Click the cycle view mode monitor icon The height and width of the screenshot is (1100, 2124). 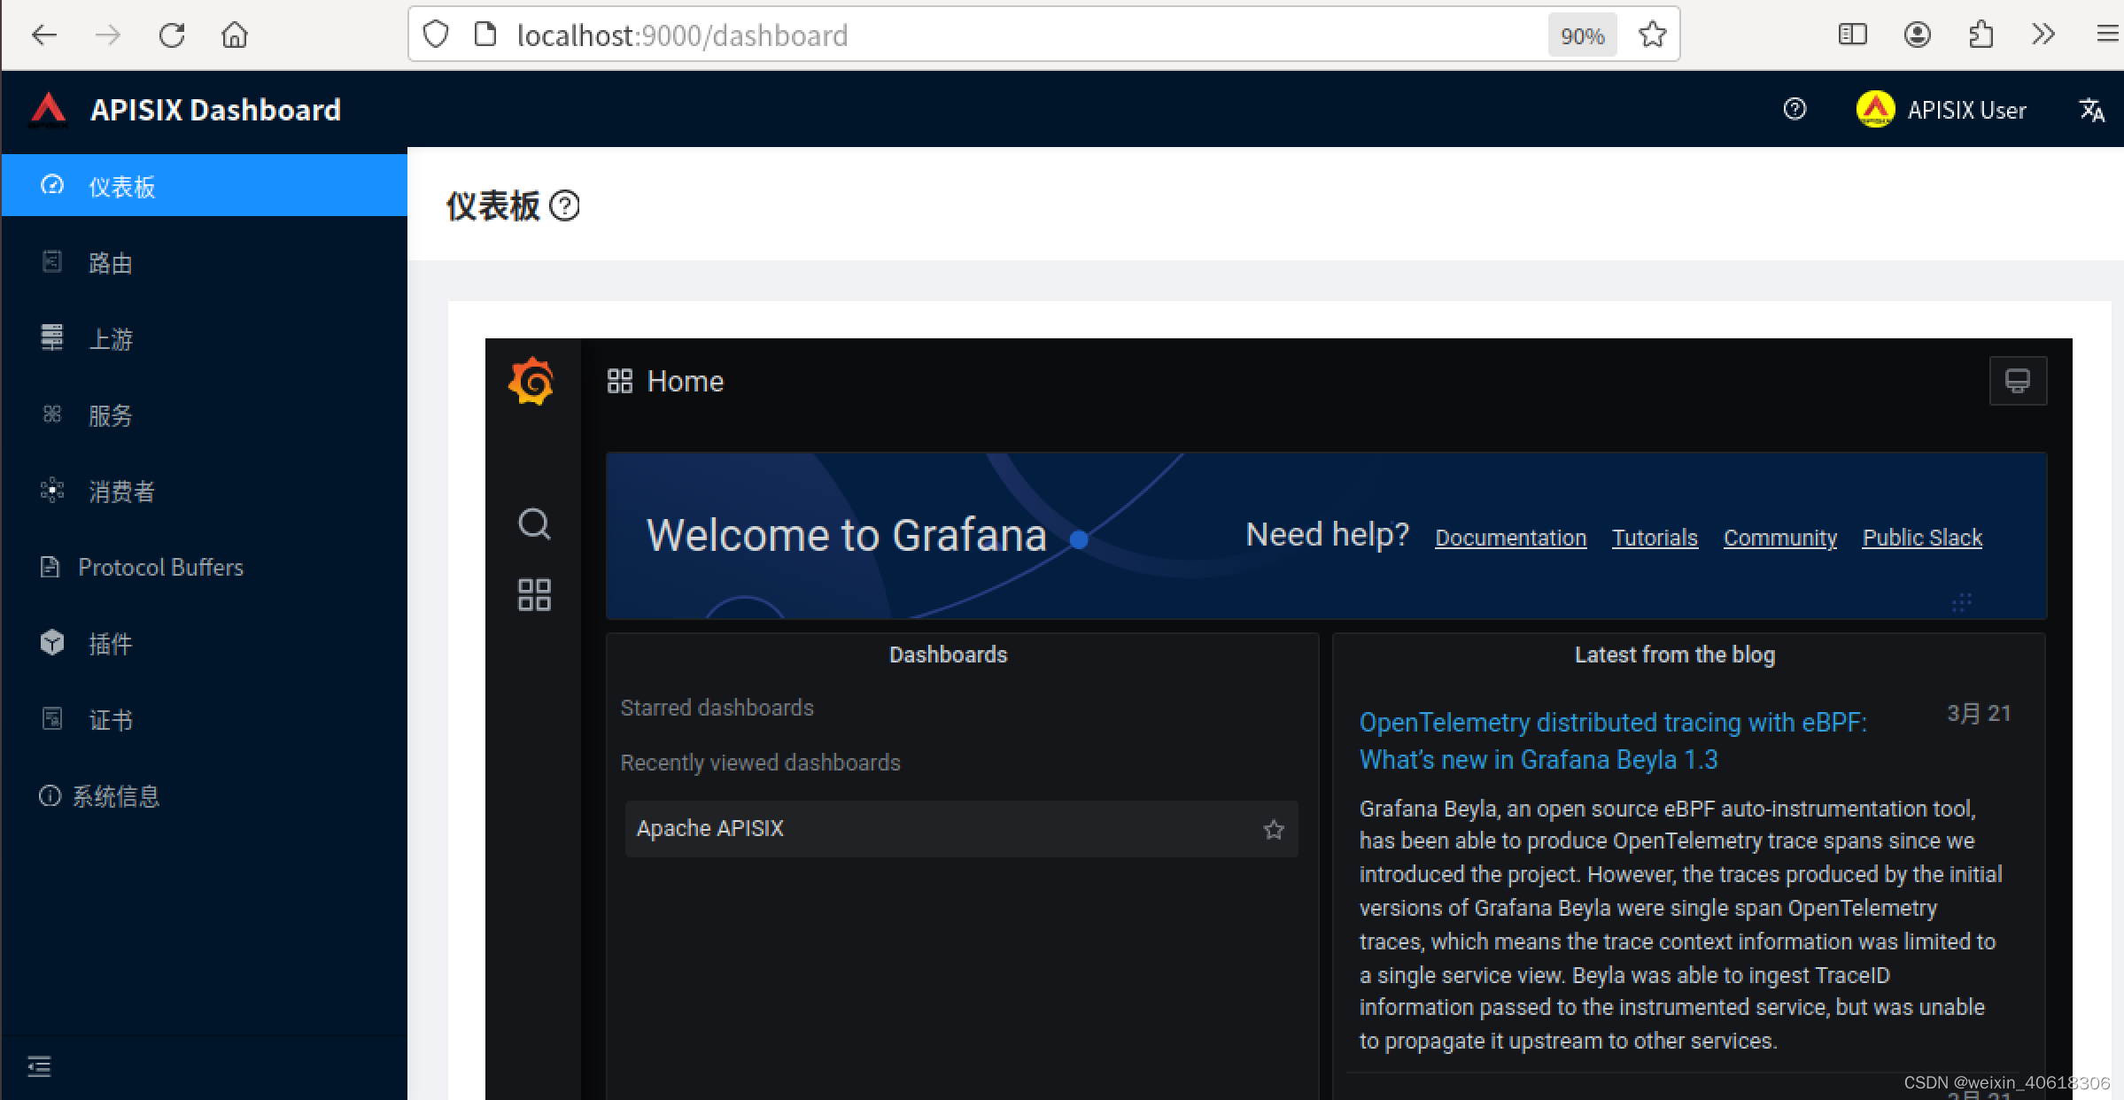click(2017, 381)
